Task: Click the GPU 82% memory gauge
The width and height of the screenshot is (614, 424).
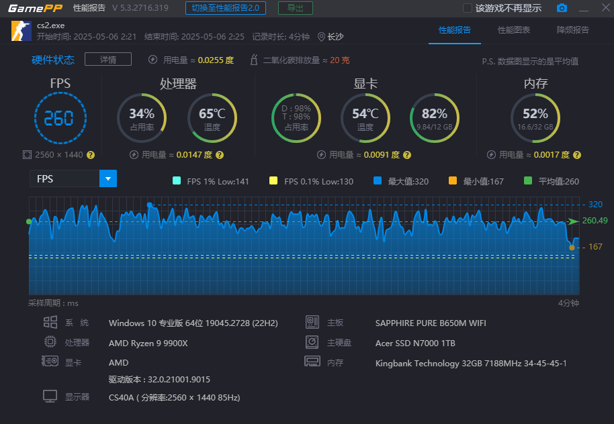Action: click(x=434, y=117)
